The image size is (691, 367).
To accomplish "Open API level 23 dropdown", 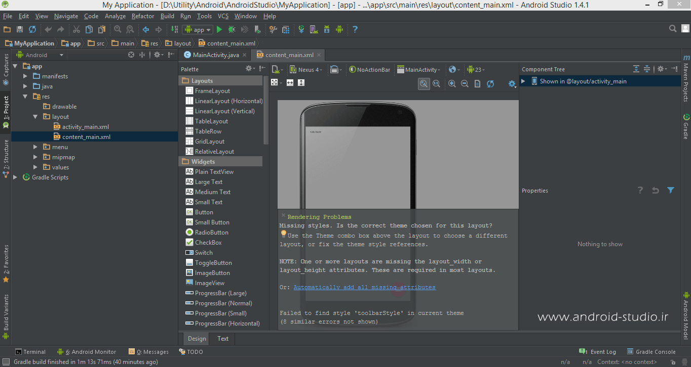I will coord(476,70).
